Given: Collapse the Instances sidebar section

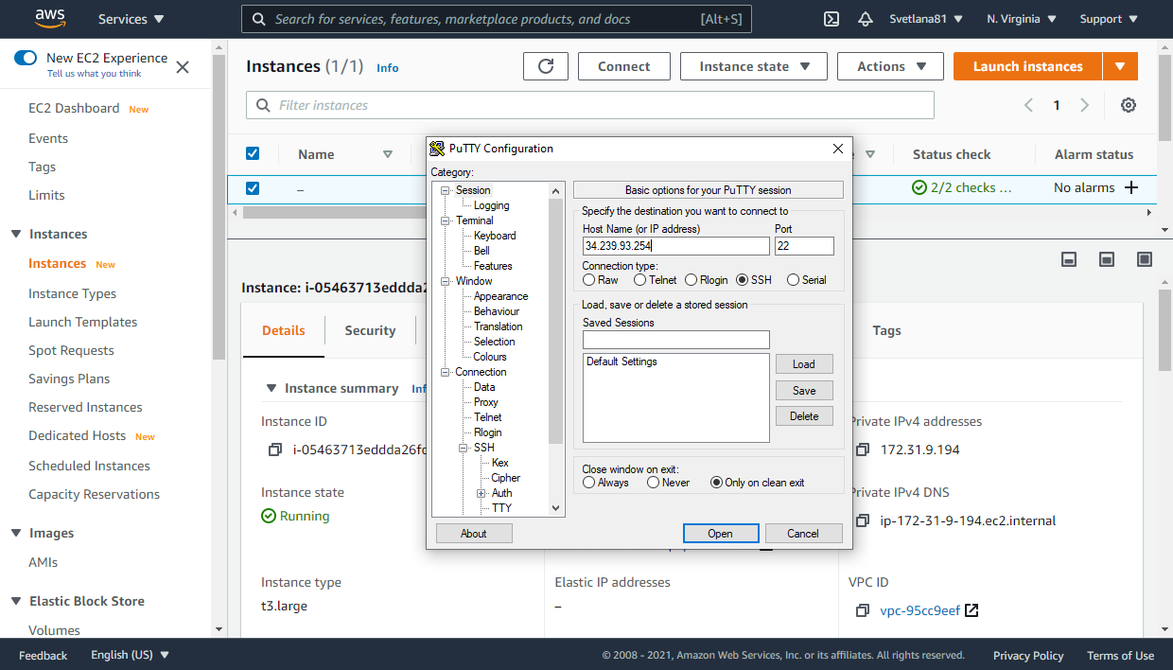Looking at the screenshot, I should point(16,234).
